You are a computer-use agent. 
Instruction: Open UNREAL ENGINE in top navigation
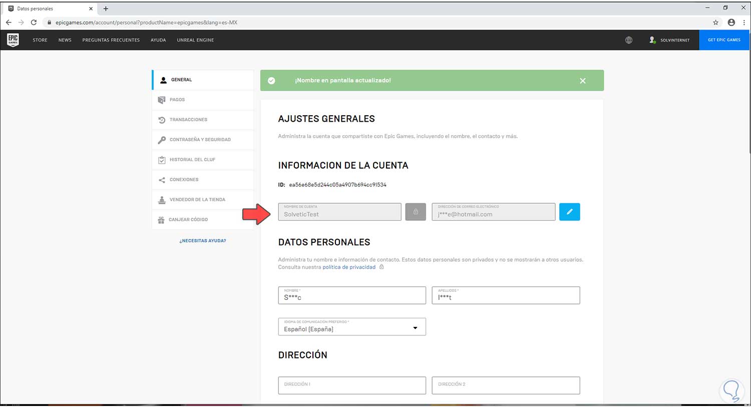(x=195, y=40)
